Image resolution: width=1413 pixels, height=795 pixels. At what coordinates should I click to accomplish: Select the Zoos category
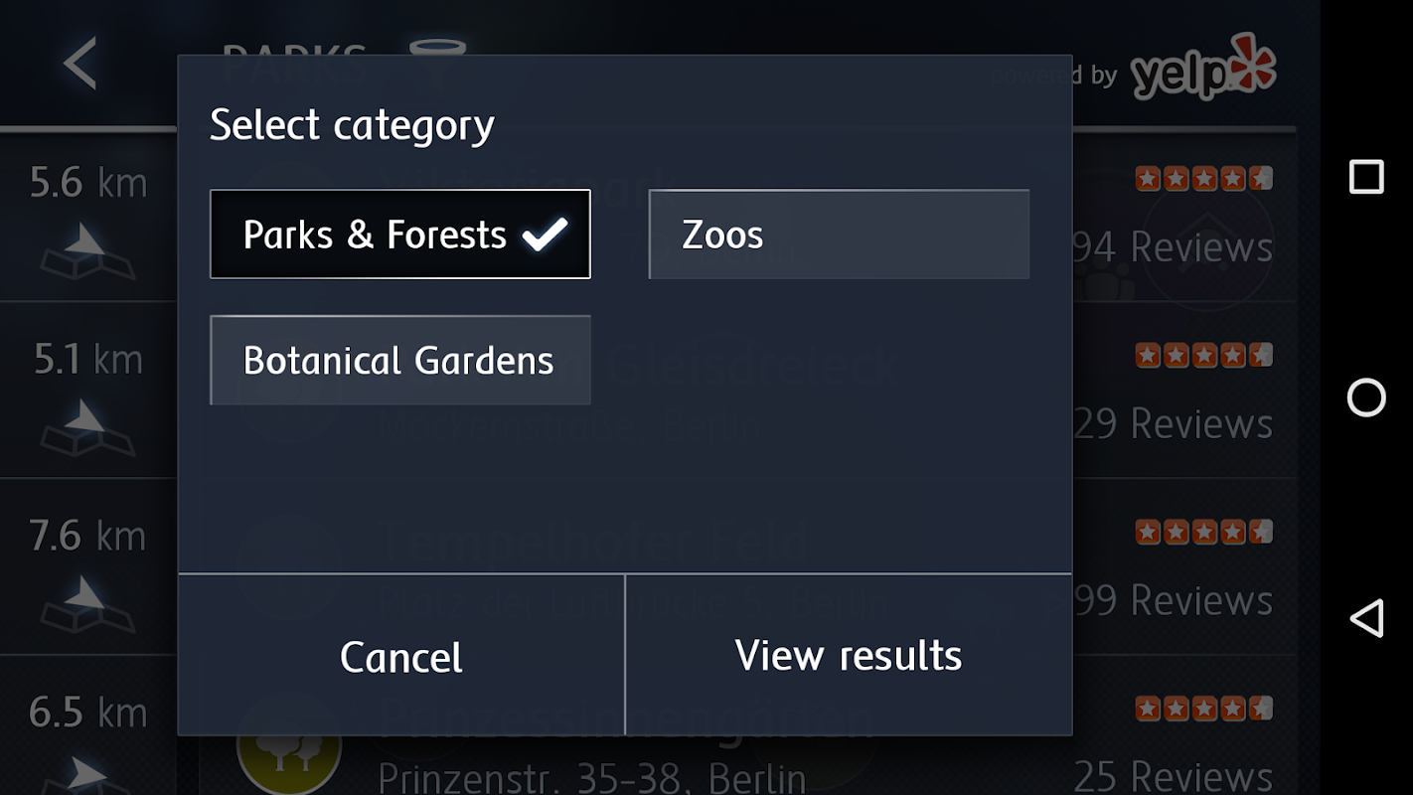pyautogui.click(x=838, y=235)
